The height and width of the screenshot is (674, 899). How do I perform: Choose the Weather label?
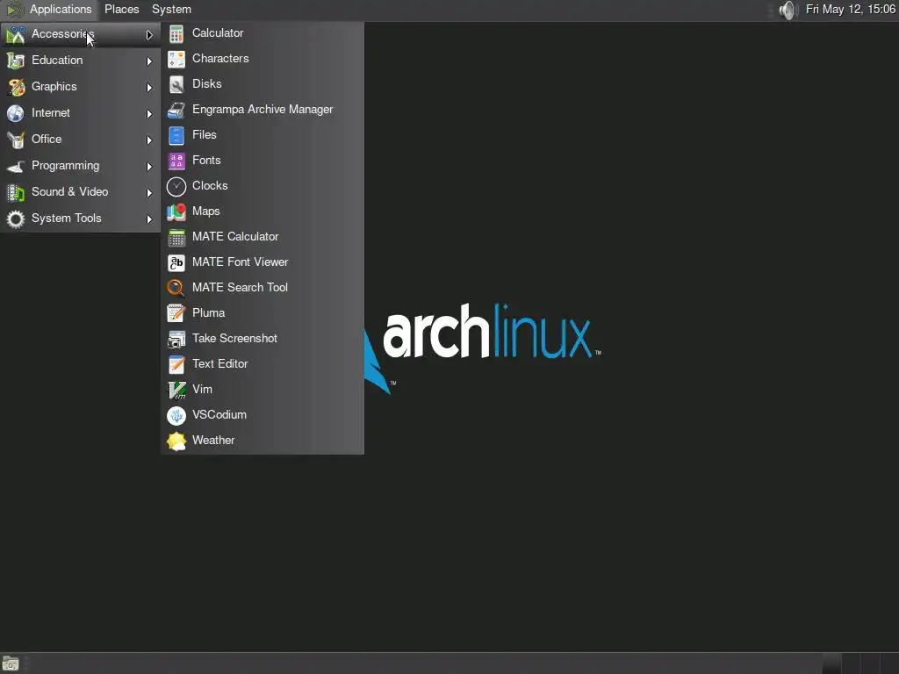click(x=214, y=441)
